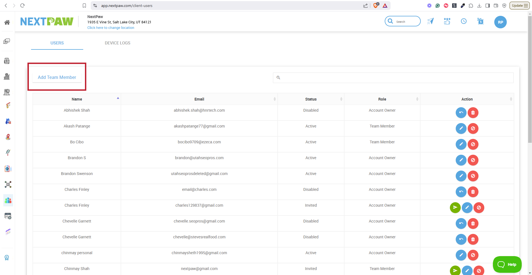Disable user Bo Cibo
Image resolution: width=532 pixels, height=275 pixels.
pos(473,144)
